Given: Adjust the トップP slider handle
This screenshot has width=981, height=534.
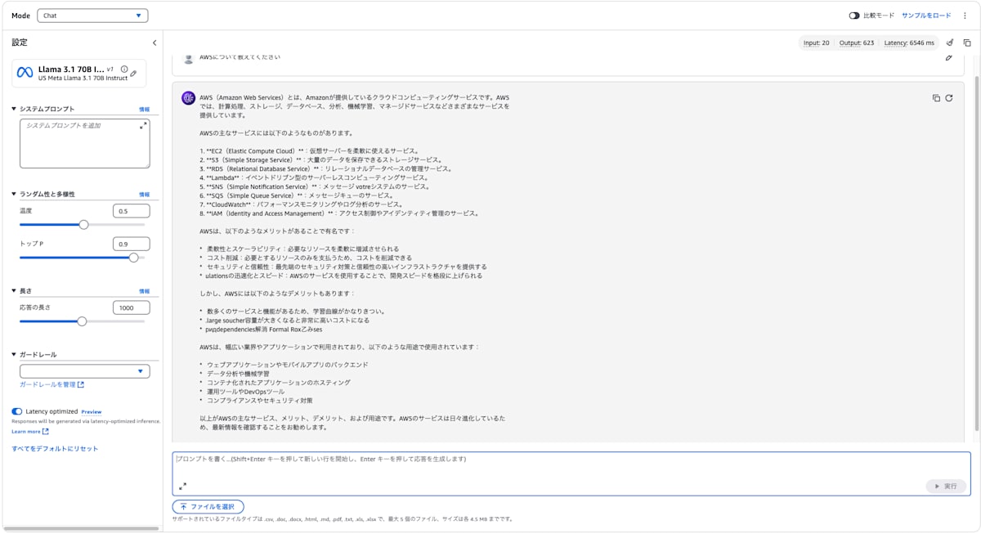Looking at the screenshot, I should pos(133,257).
